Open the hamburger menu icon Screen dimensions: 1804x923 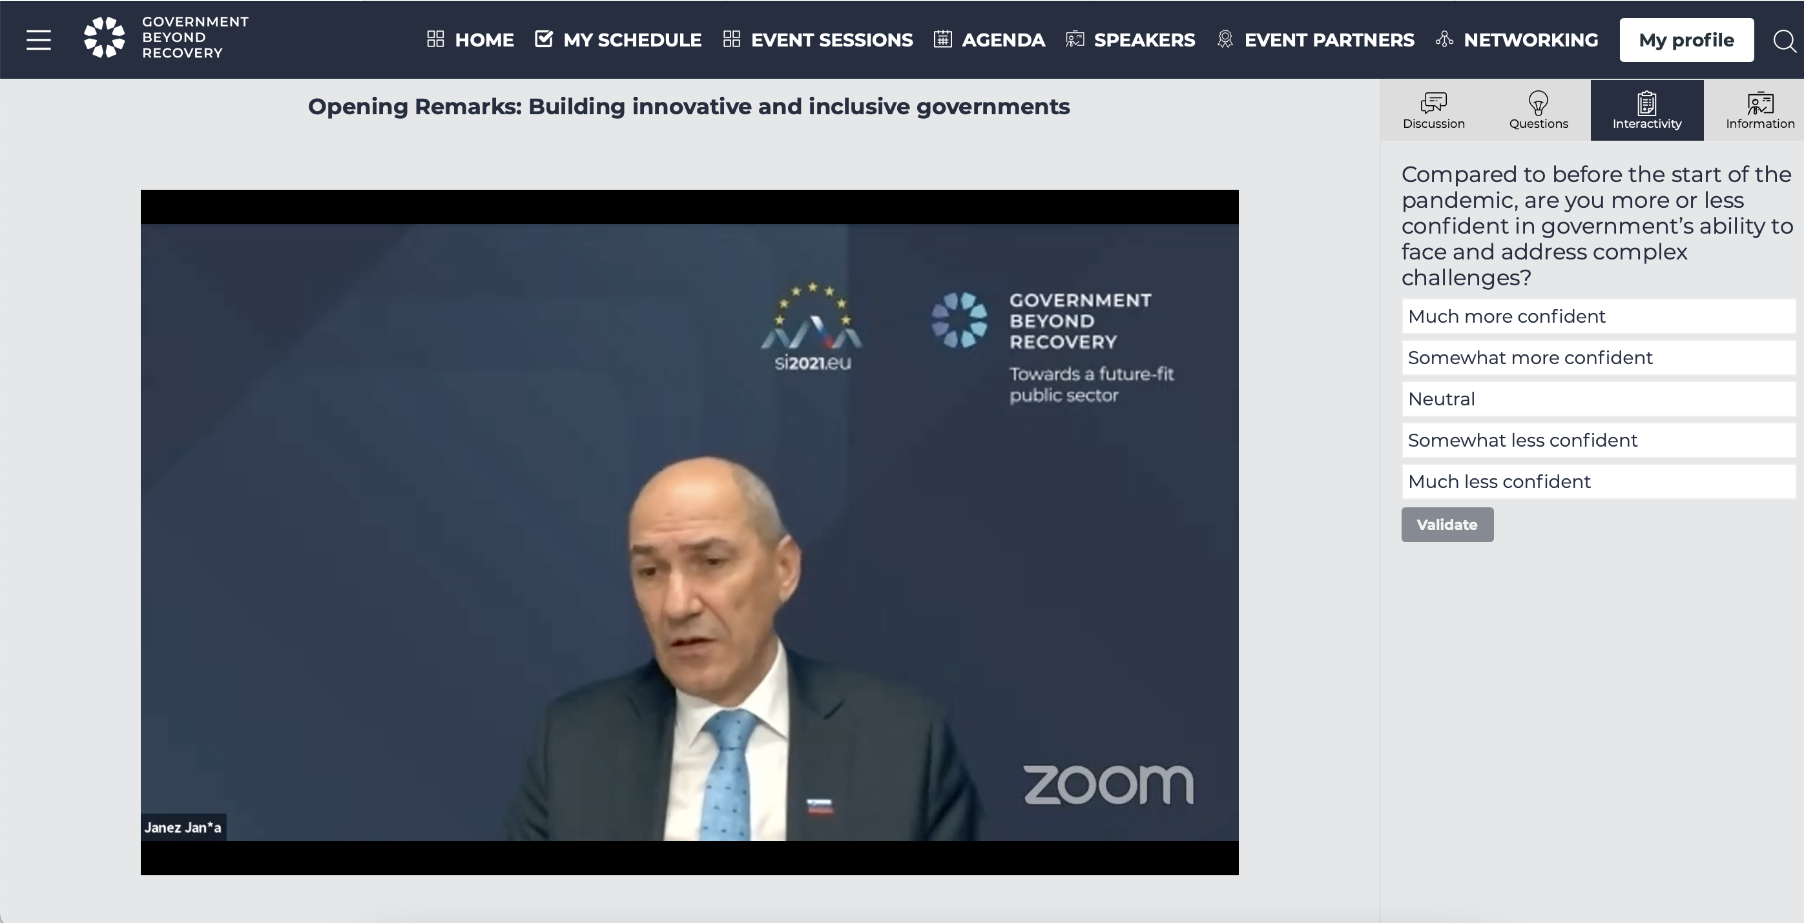[39, 40]
